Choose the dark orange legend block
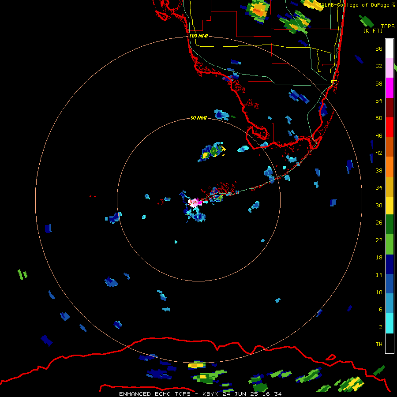 390,147
